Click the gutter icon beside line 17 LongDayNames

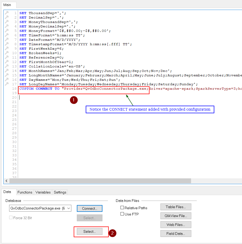pyautogui.click(x=7, y=84)
